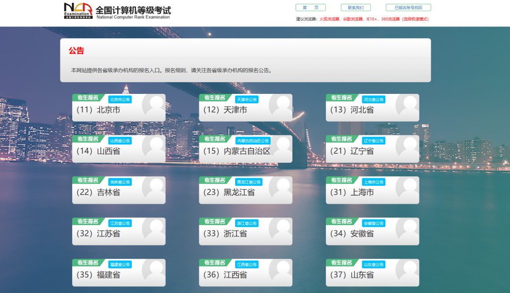510x293 pixels.
Task: Open the 江西省公告 blue tag
Action: pos(246,264)
